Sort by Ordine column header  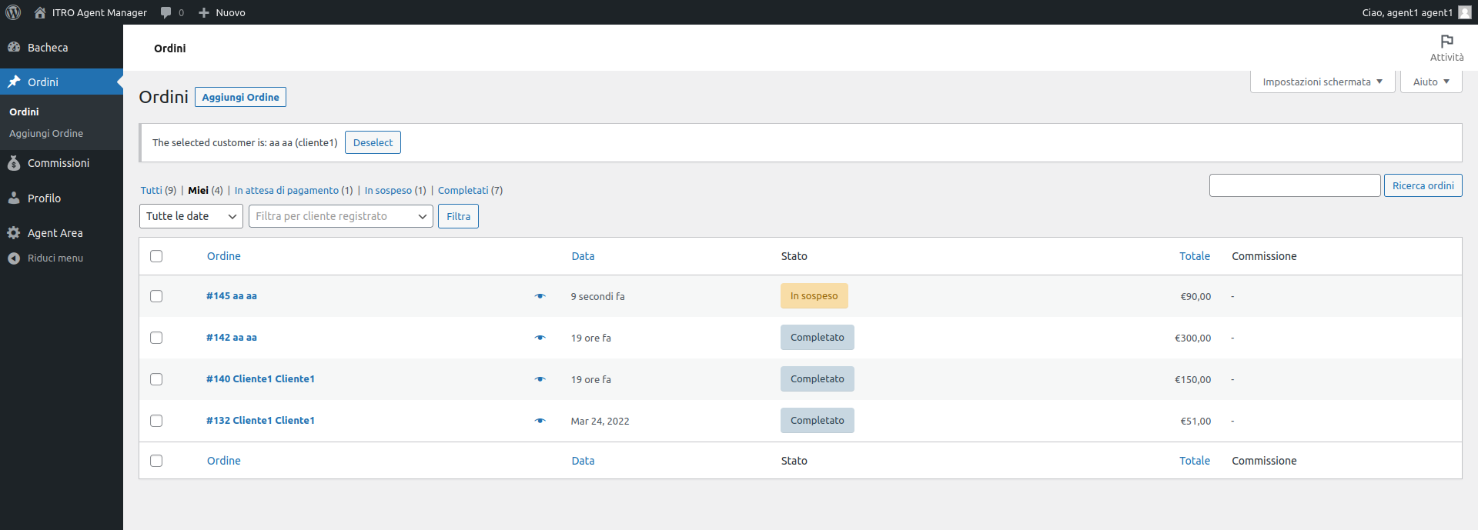pyautogui.click(x=224, y=256)
